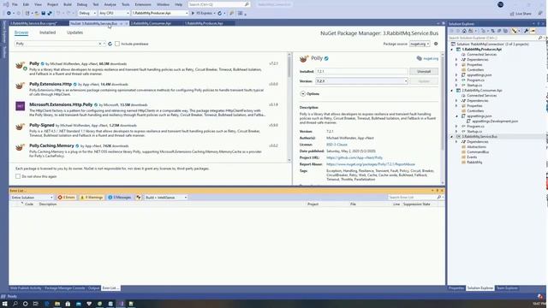Viewport: 548px width, 308px height.
Task: Click the Visual Studio icon on taskbar
Action: 121,304
